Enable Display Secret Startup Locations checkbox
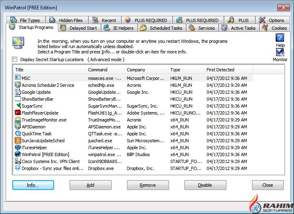The width and height of the screenshot is (294, 214). coord(15,60)
